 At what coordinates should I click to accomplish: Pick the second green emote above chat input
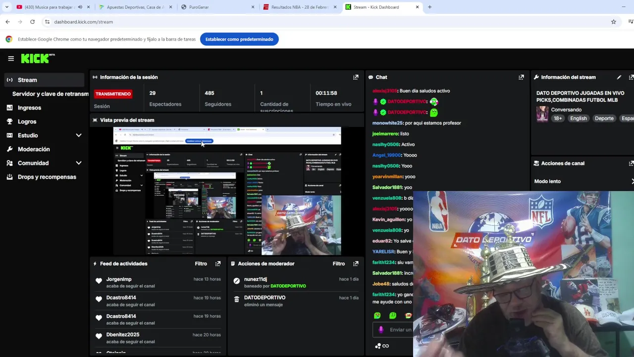(393, 315)
